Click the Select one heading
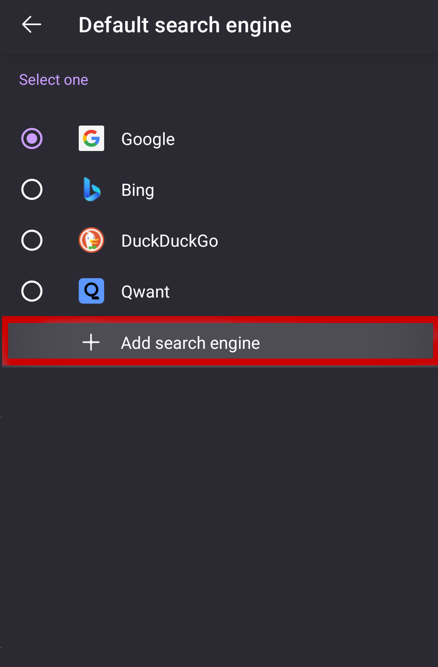Screen dimensions: 438x667 click(x=54, y=80)
